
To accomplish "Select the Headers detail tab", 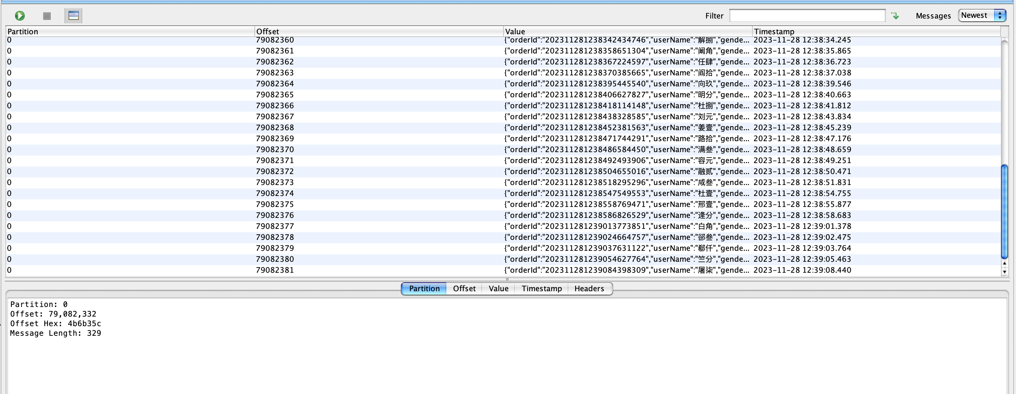I will pos(589,288).
